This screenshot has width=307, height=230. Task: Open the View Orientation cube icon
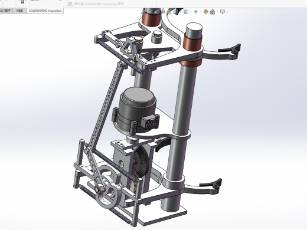[175, 12]
